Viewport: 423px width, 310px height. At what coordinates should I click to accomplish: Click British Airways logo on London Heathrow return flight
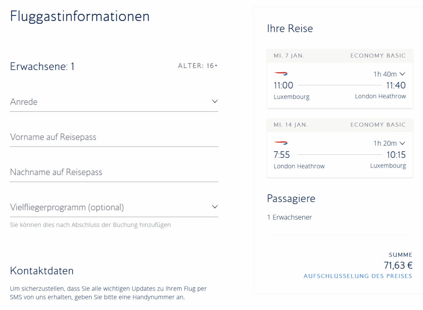point(281,143)
